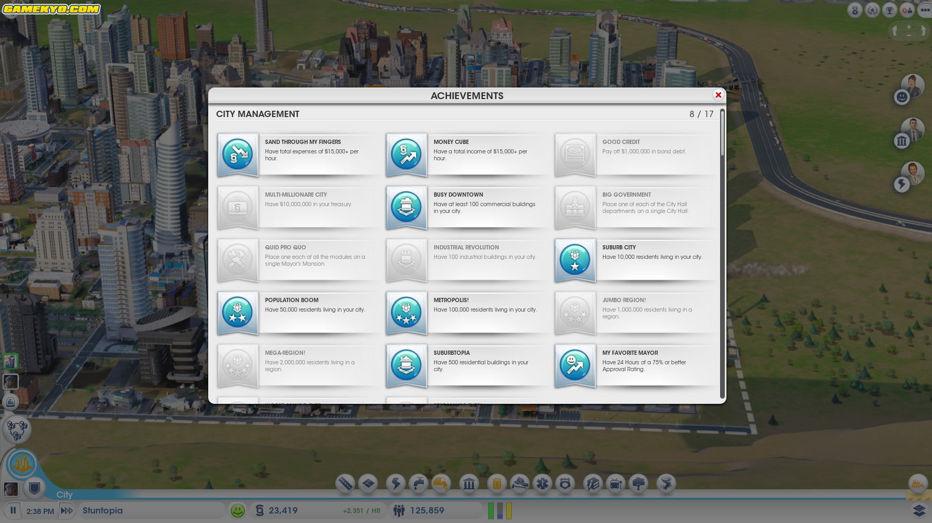Click the achievements list scrollbar
The height and width of the screenshot is (523, 932).
(722, 133)
